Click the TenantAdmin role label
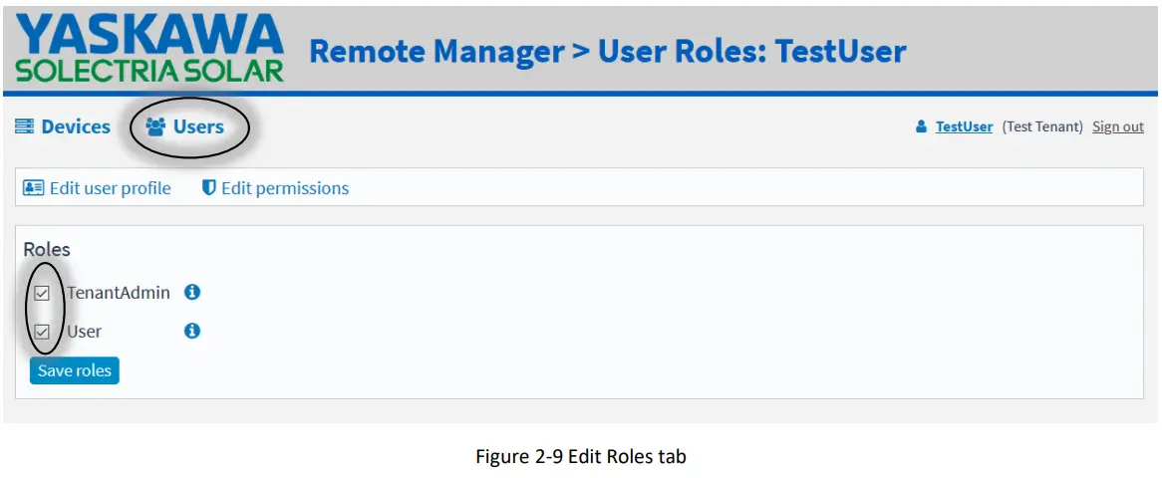This screenshot has height=478, width=1162. tap(119, 293)
